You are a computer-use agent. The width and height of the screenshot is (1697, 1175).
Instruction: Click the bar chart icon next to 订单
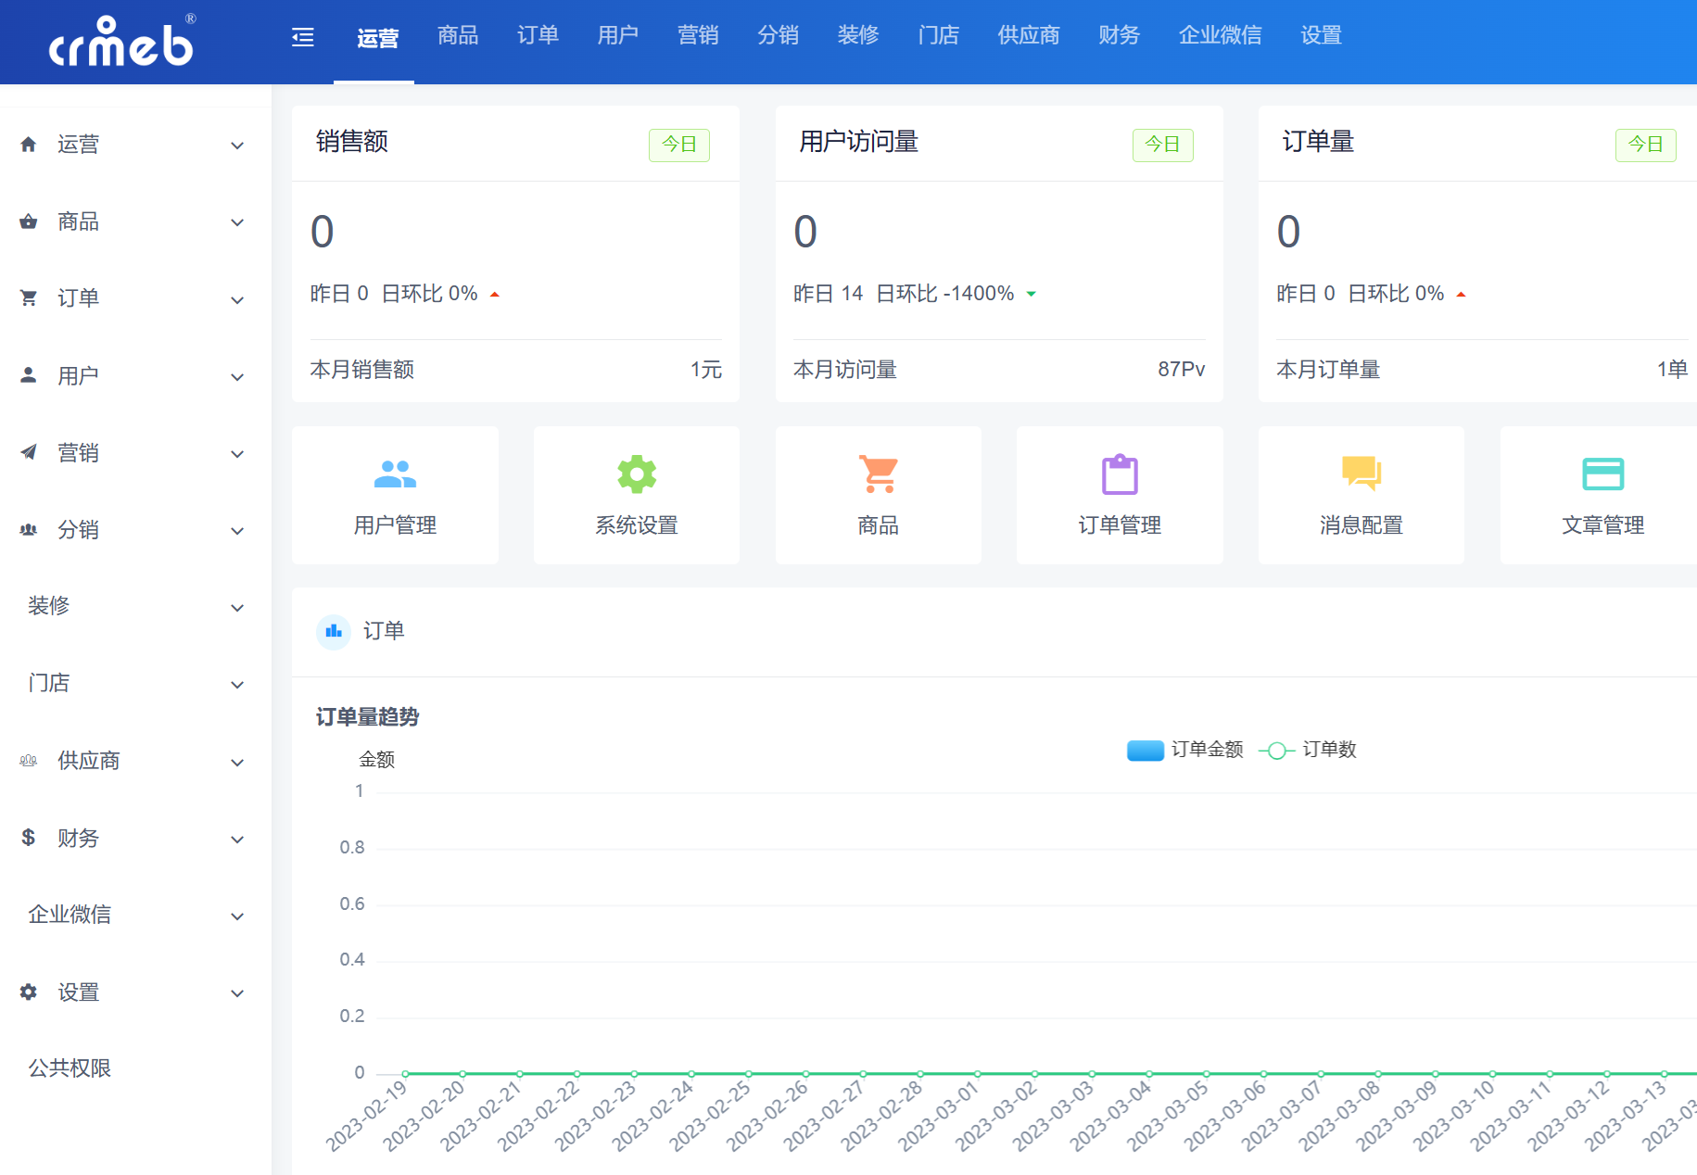coord(334,632)
